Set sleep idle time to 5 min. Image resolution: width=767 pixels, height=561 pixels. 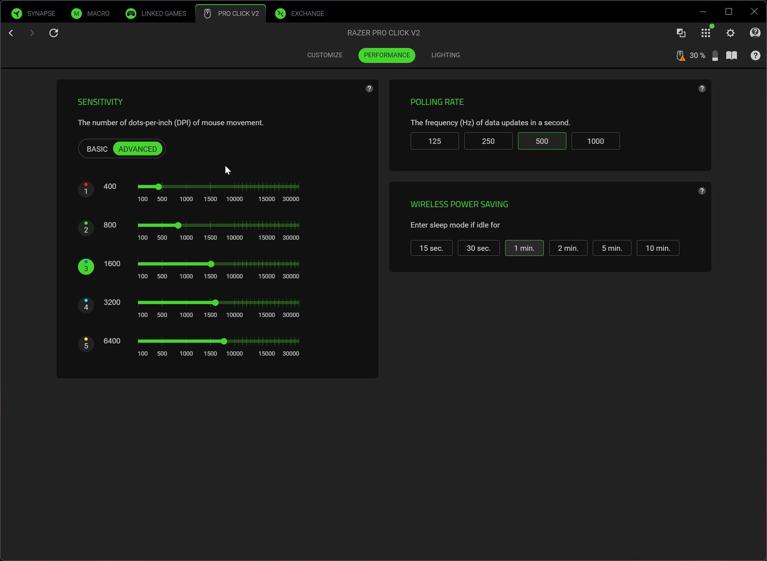(612, 248)
